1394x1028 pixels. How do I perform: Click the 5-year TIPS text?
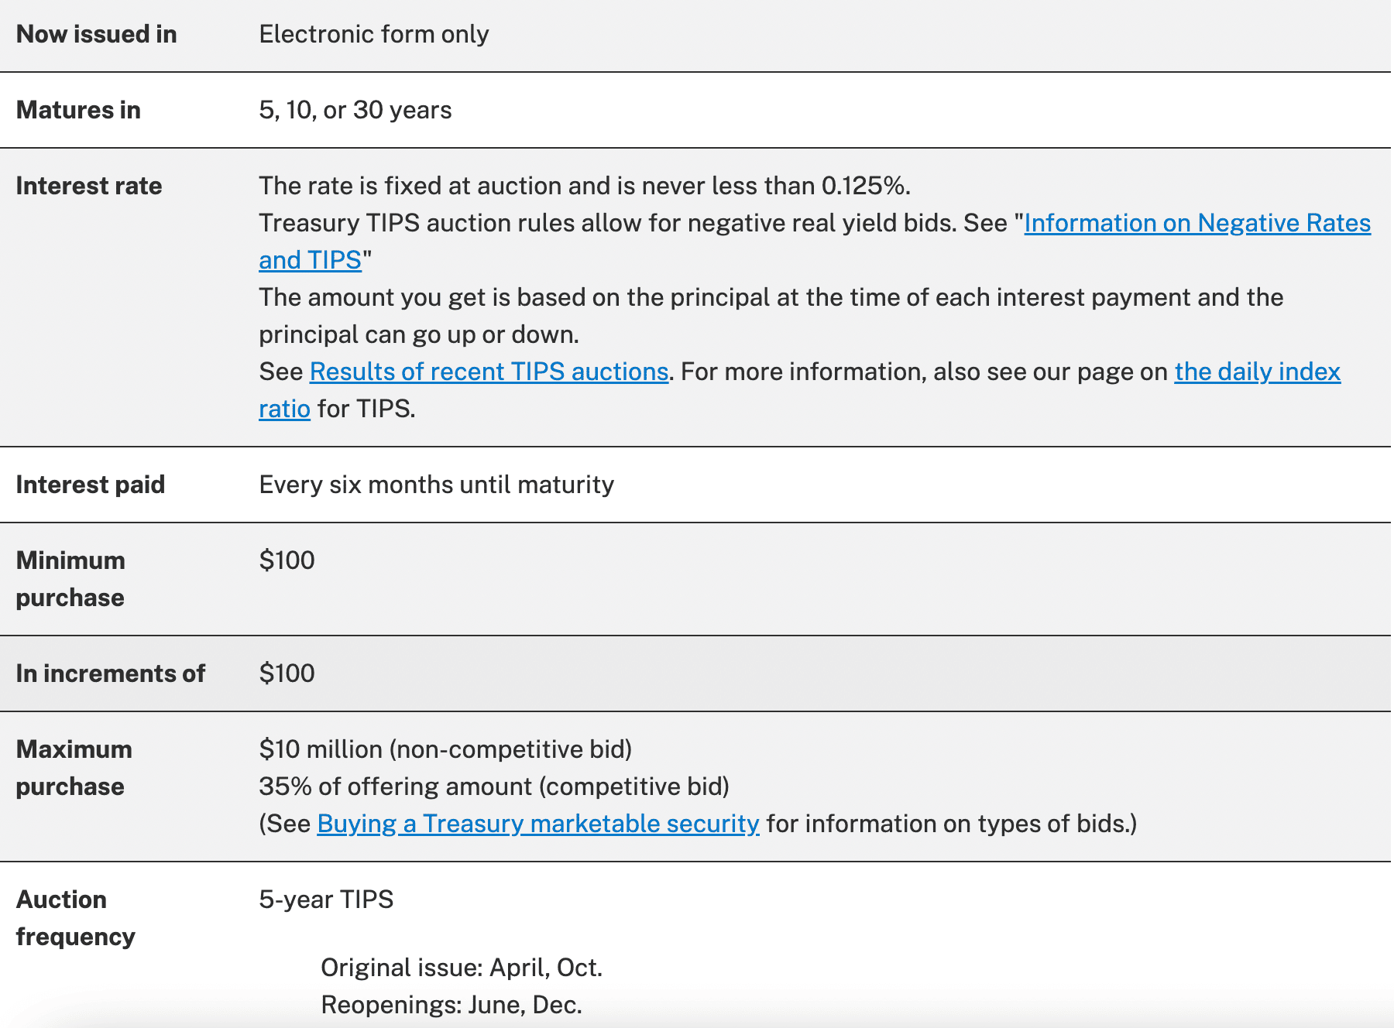click(327, 899)
